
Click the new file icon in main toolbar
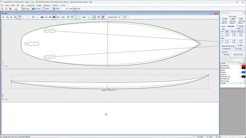pos(2,9)
